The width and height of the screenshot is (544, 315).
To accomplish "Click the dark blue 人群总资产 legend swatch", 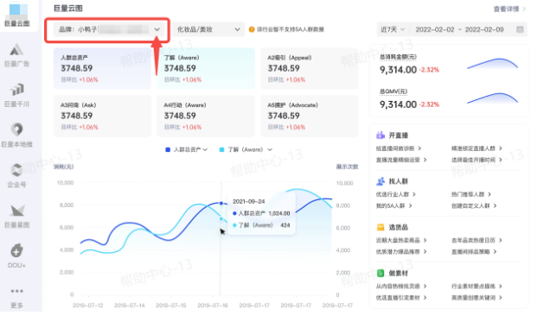I will click(x=168, y=149).
